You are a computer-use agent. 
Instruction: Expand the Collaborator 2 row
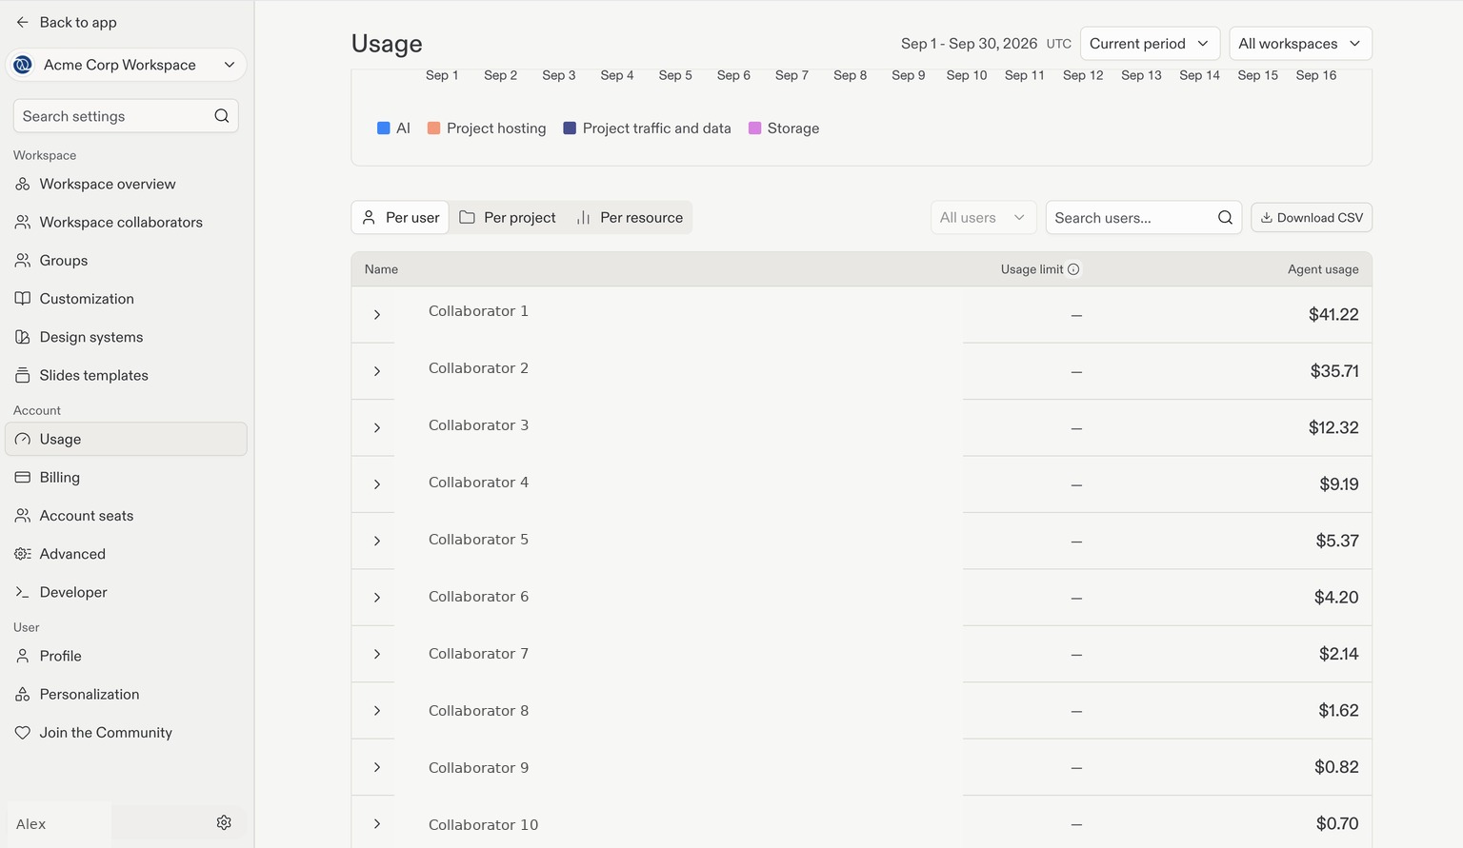click(377, 371)
